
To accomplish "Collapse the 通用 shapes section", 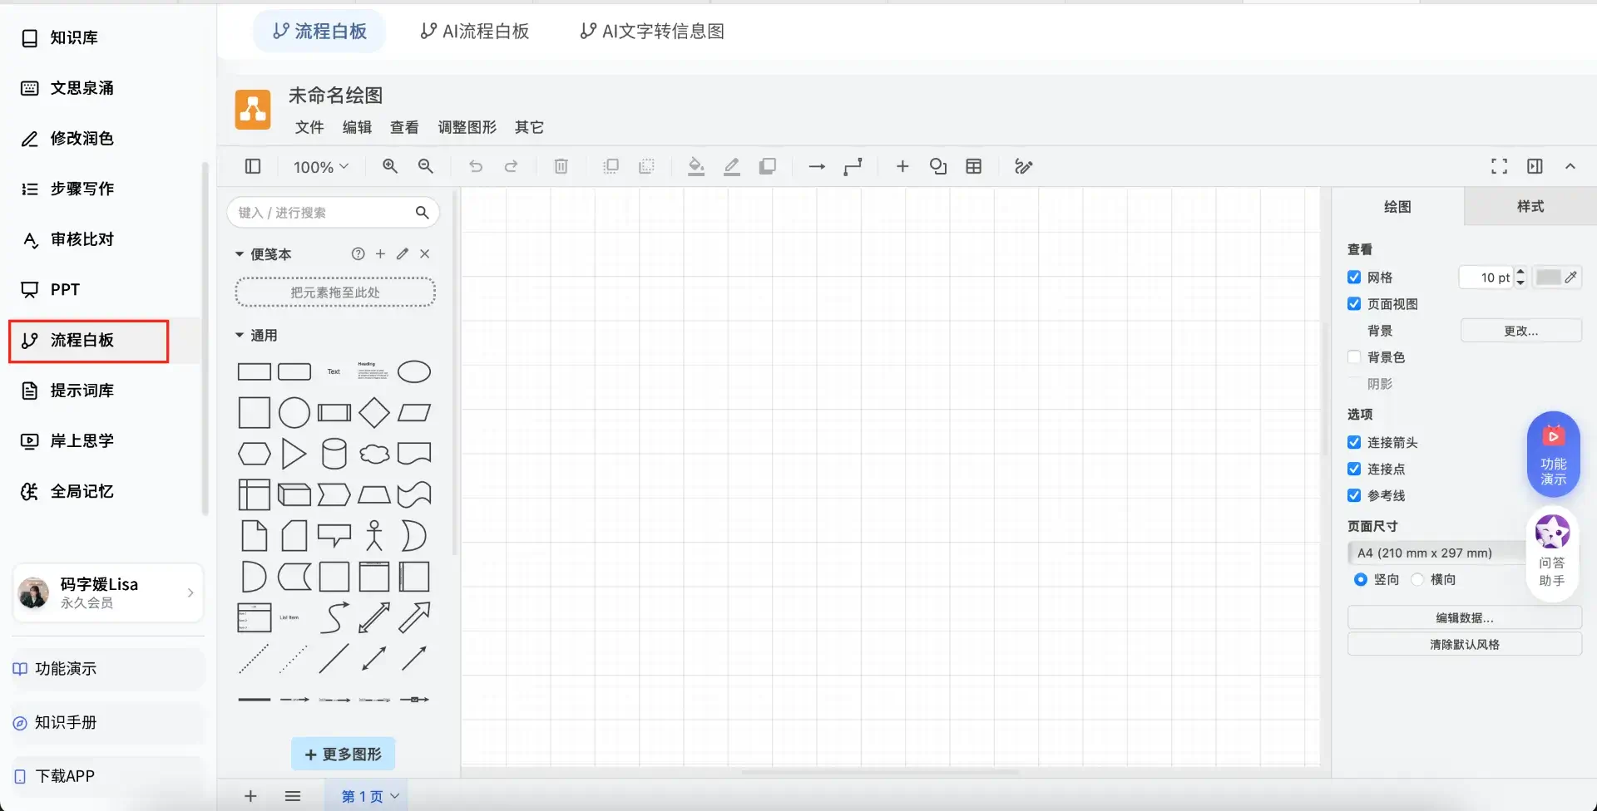I will pos(240,336).
